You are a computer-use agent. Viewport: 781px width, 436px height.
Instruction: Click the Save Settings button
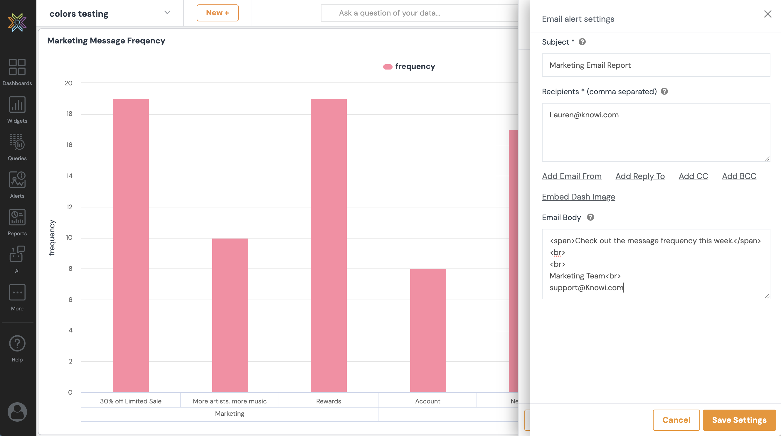click(739, 420)
